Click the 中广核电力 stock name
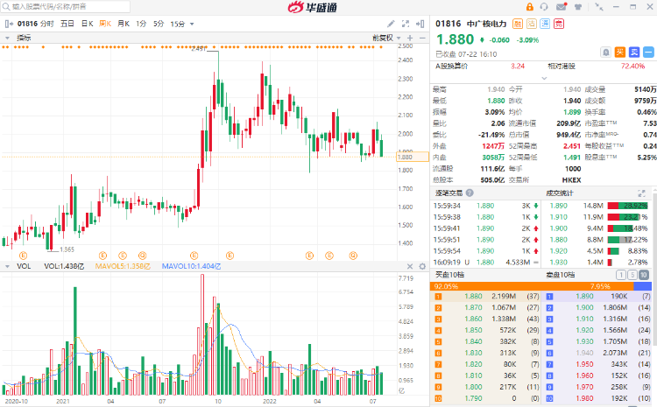The image size is (657, 407). click(486, 24)
